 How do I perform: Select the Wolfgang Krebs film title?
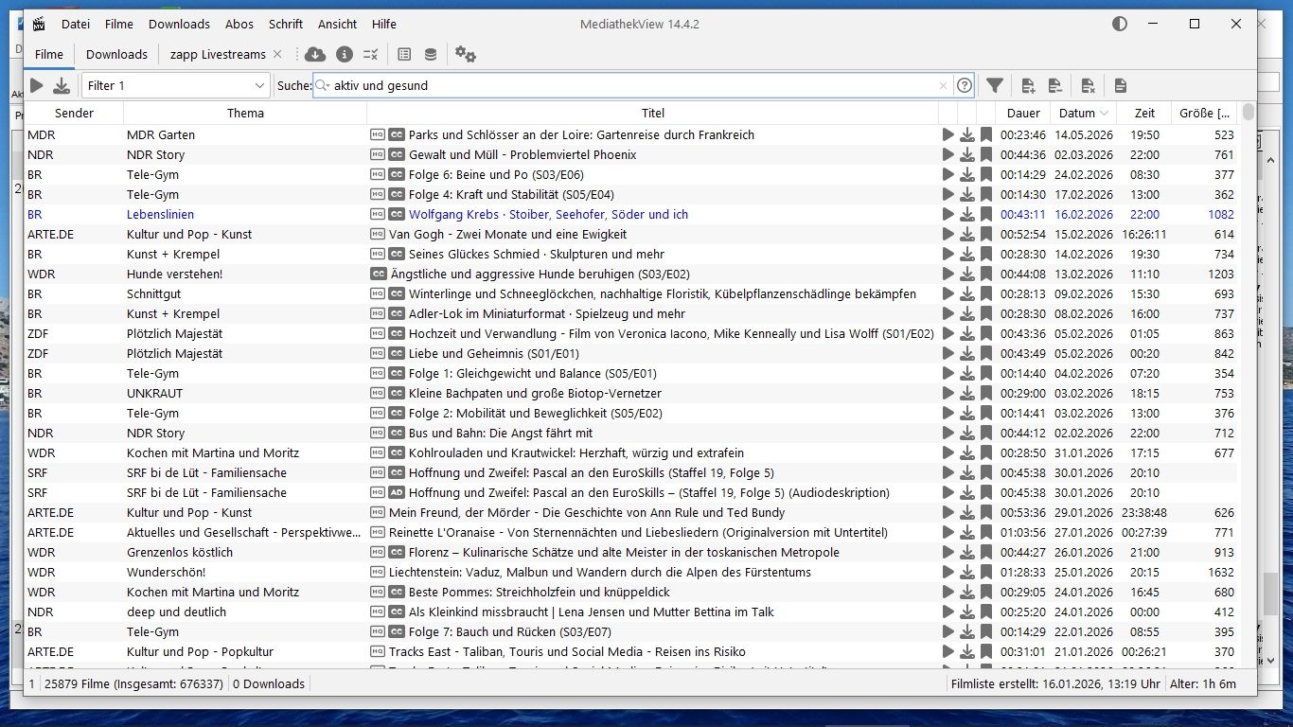point(548,214)
